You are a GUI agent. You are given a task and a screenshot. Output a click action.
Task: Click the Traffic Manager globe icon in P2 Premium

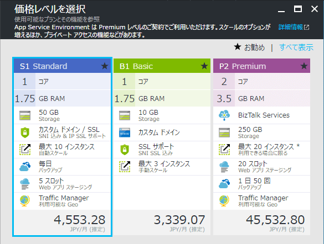point(224,201)
